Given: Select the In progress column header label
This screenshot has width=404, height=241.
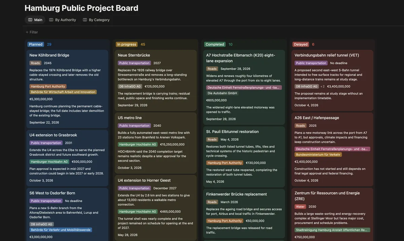Looking at the screenshot, I should (x=126, y=44).
